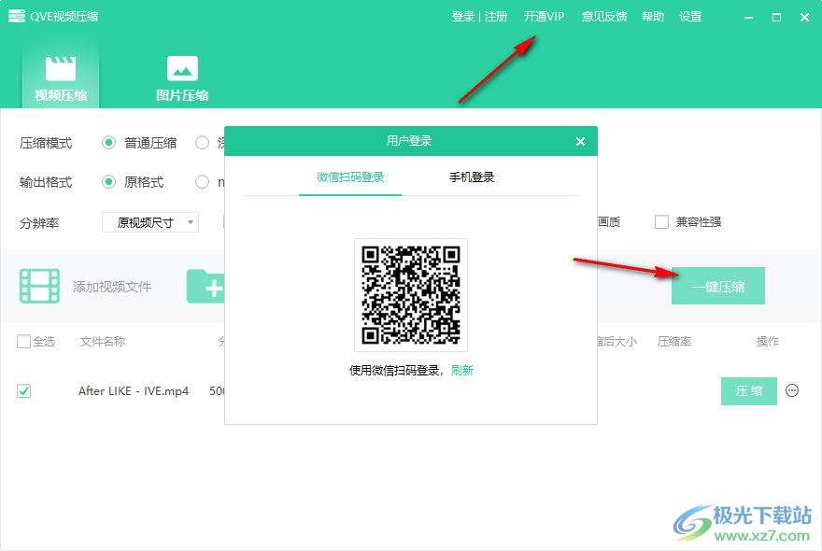Viewport: 822px width, 551px height.
Task: Open 设置 settings
Action: pyautogui.click(x=690, y=17)
